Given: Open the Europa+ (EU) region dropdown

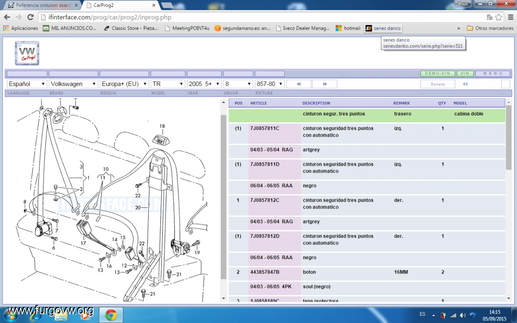Looking at the screenshot, I should pyautogui.click(x=124, y=84).
